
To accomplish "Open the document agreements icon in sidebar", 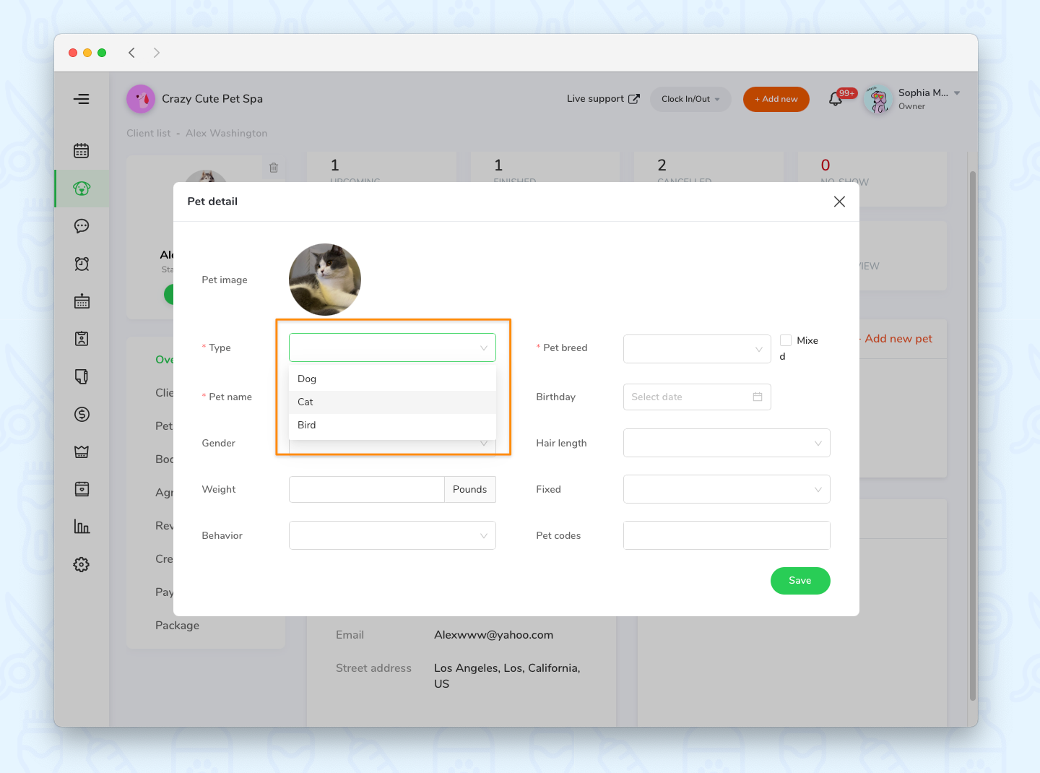I will pyautogui.click(x=82, y=376).
